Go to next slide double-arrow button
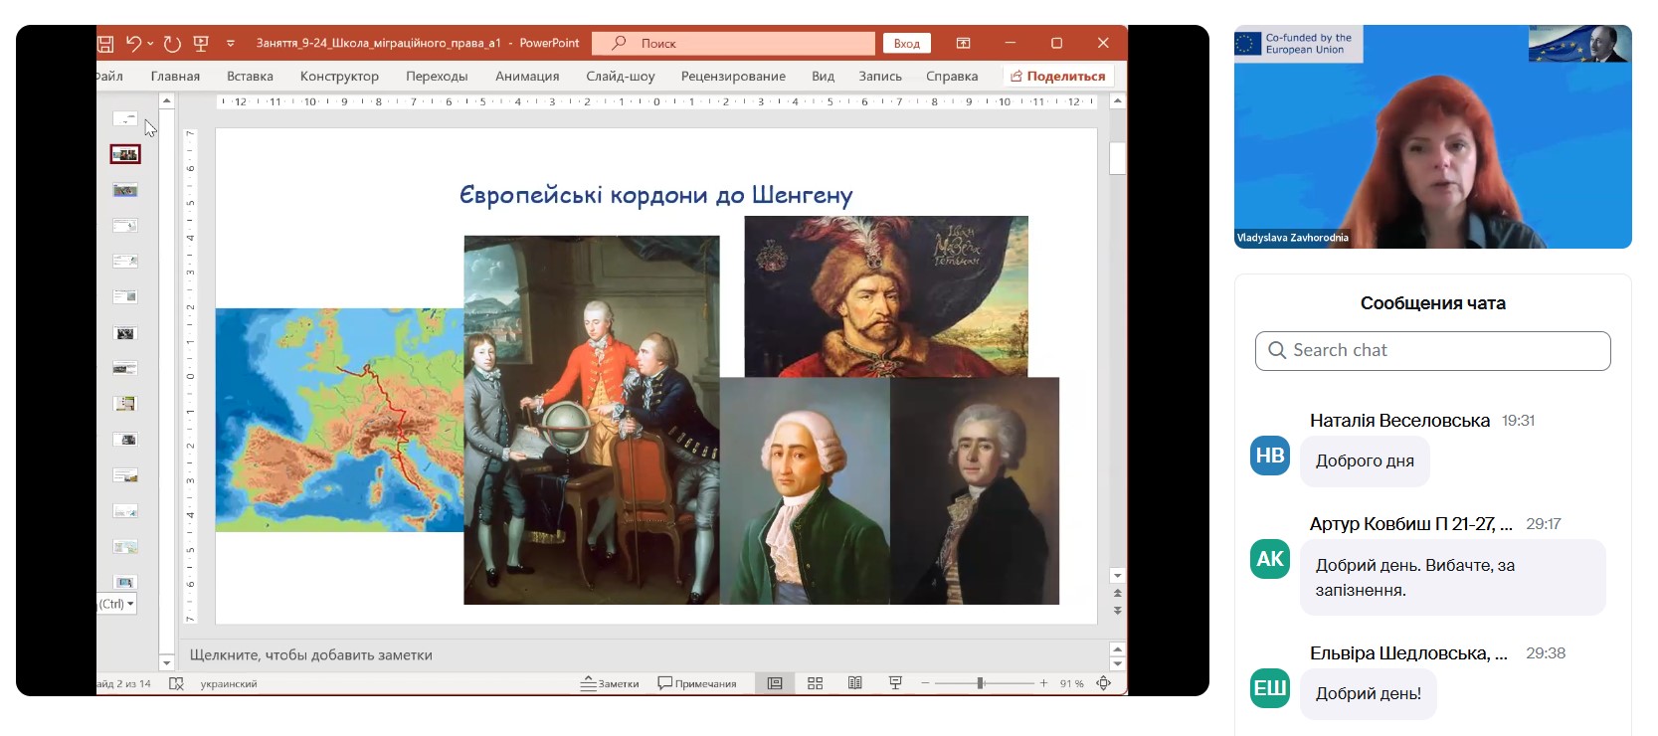Screen dimensions: 1658x736 click(1118, 610)
